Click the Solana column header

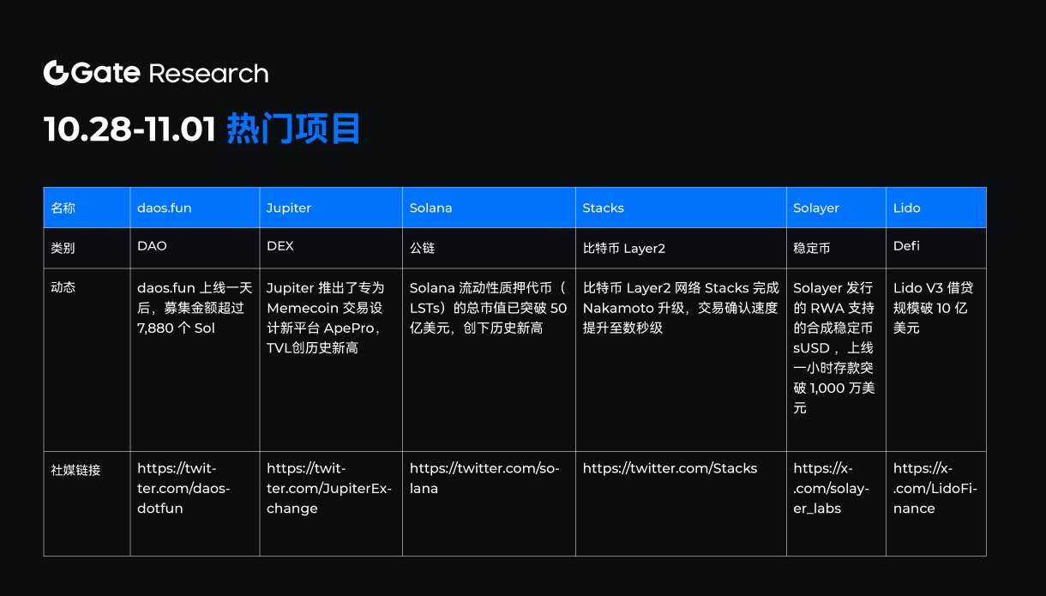pos(430,207)
